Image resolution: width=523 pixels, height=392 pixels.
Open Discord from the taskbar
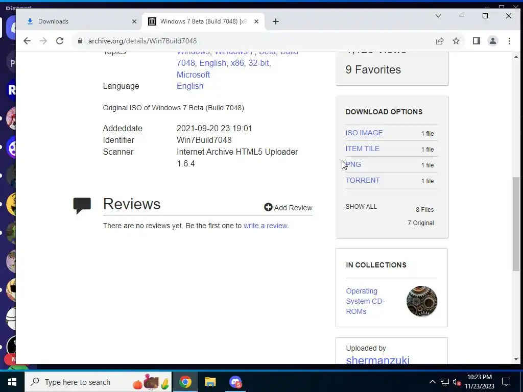click(x=235, y=382)
